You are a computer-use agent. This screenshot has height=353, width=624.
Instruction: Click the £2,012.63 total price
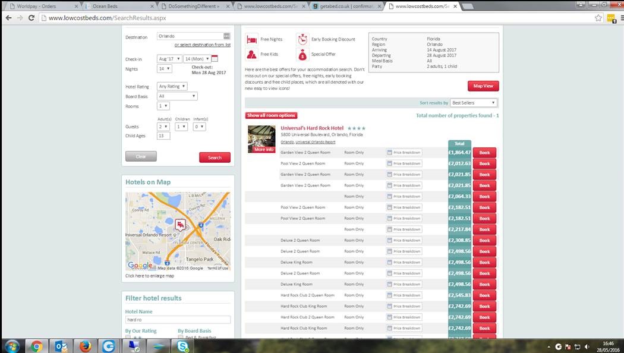click(x=459, y=163)
